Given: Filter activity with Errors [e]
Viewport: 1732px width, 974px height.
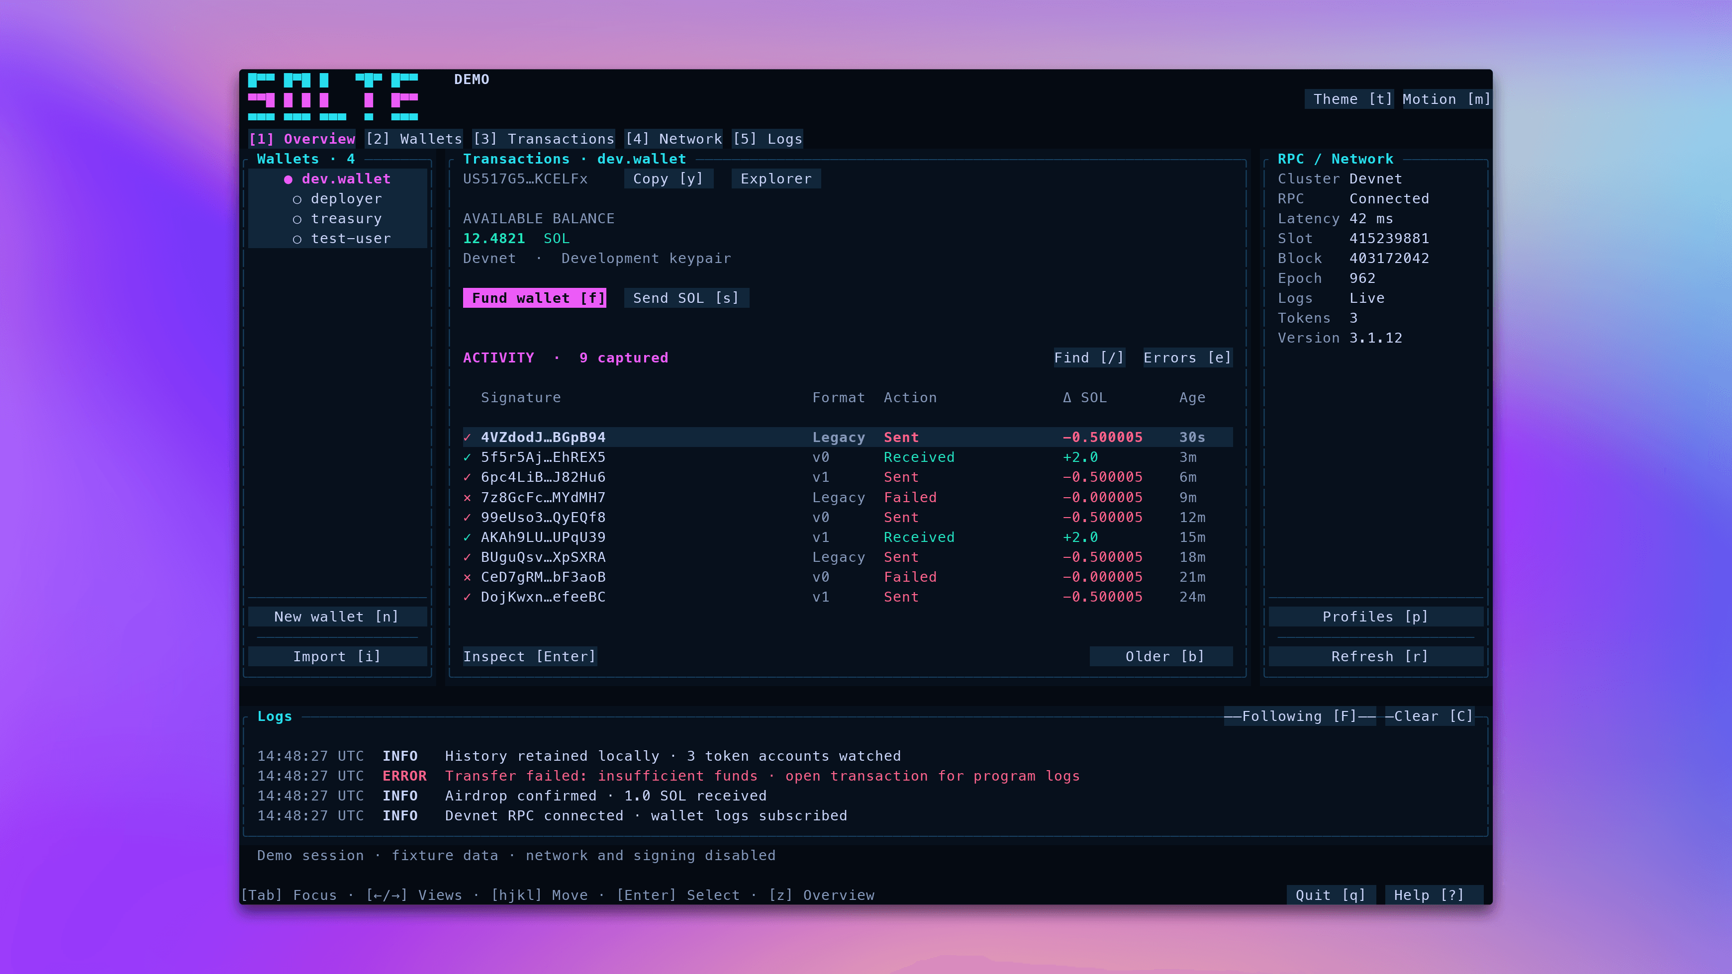Looking at the screenshot, I should point(1187,358).
